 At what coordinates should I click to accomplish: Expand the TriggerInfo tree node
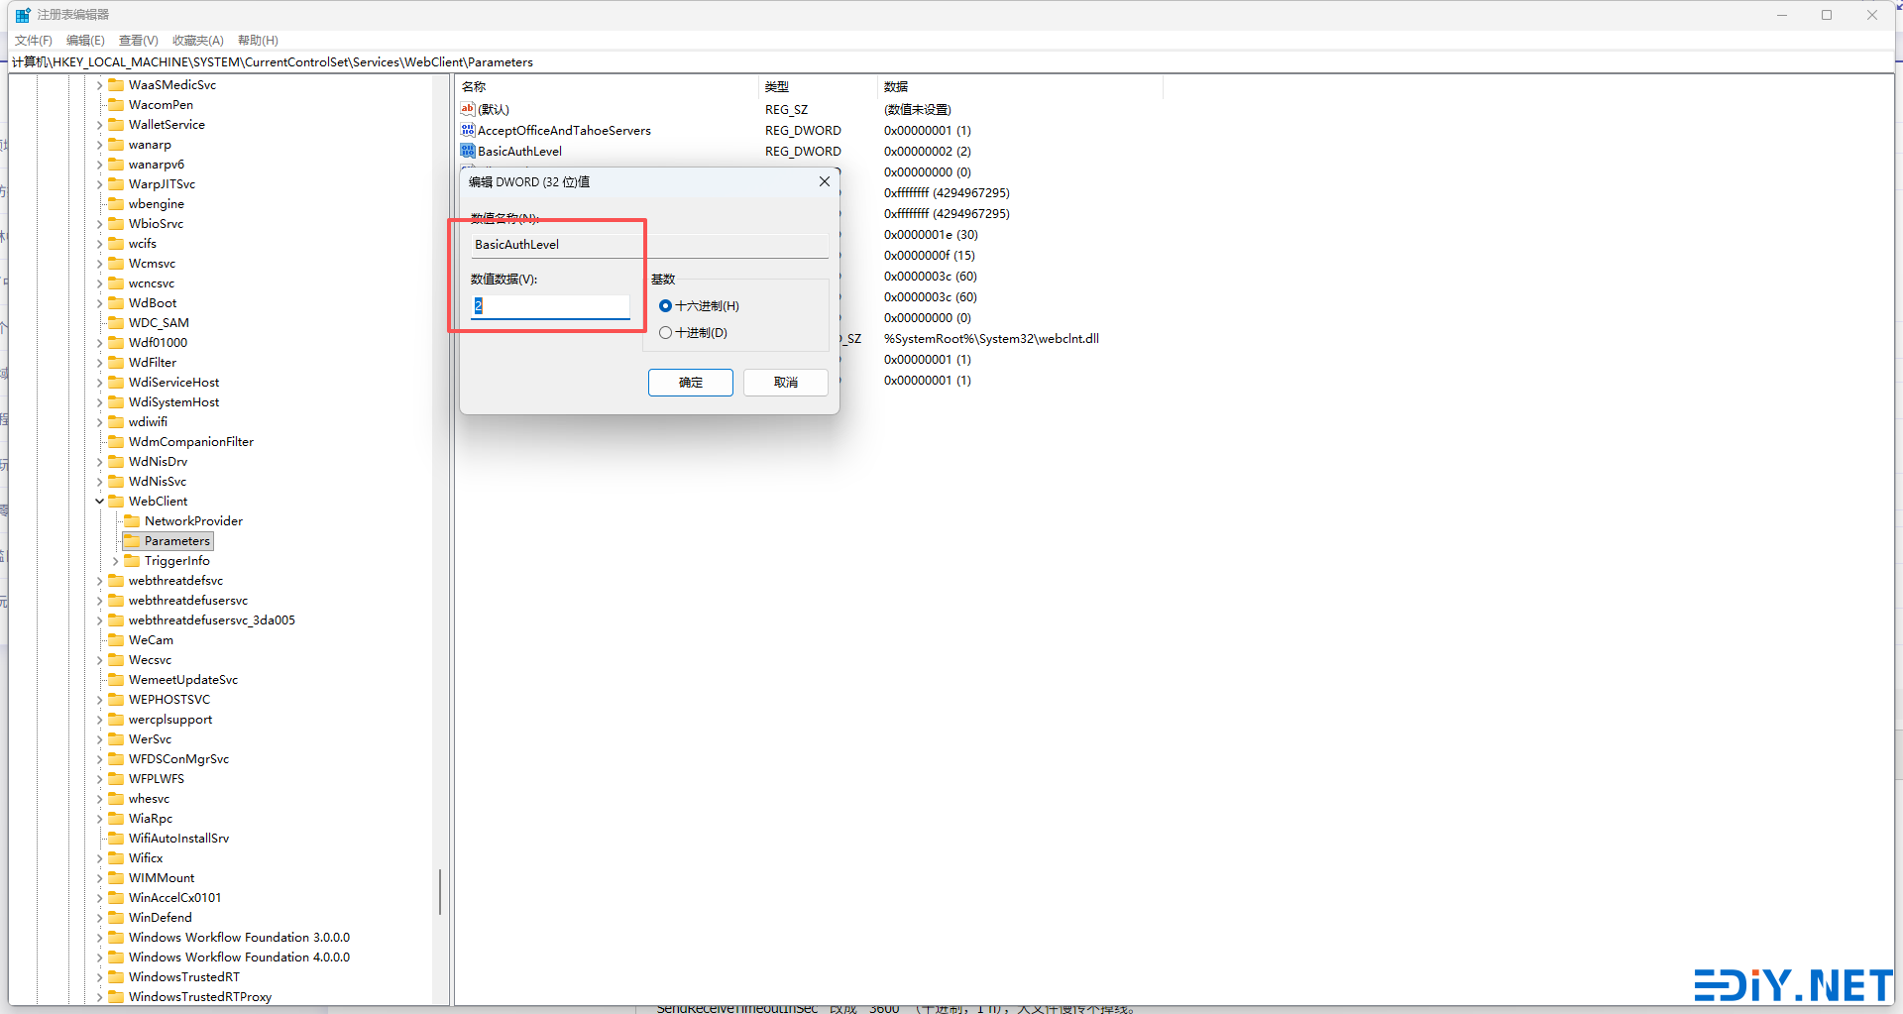[115, 560]
